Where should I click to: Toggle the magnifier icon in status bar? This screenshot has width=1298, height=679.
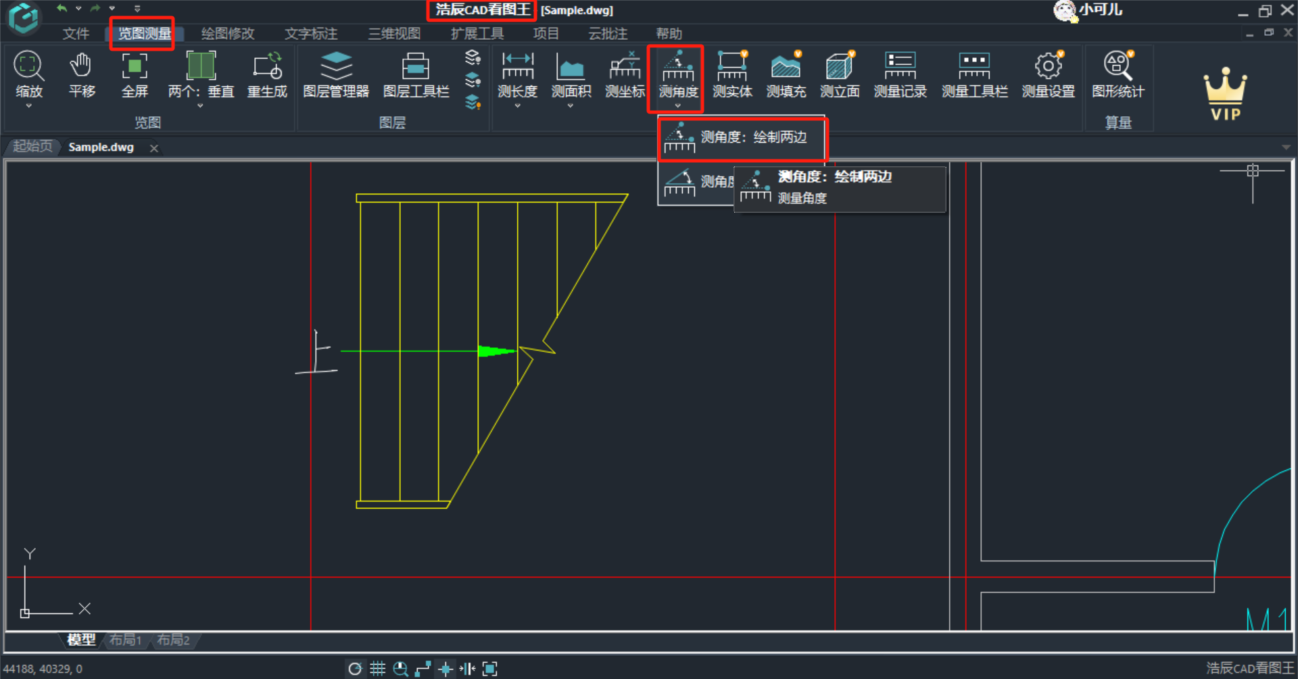coord(400,669)
